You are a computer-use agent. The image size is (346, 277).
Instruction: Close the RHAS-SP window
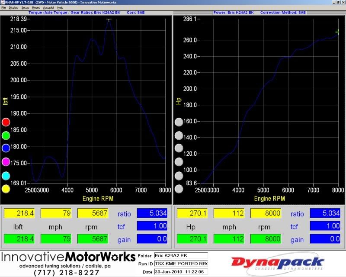click(343, 3)
